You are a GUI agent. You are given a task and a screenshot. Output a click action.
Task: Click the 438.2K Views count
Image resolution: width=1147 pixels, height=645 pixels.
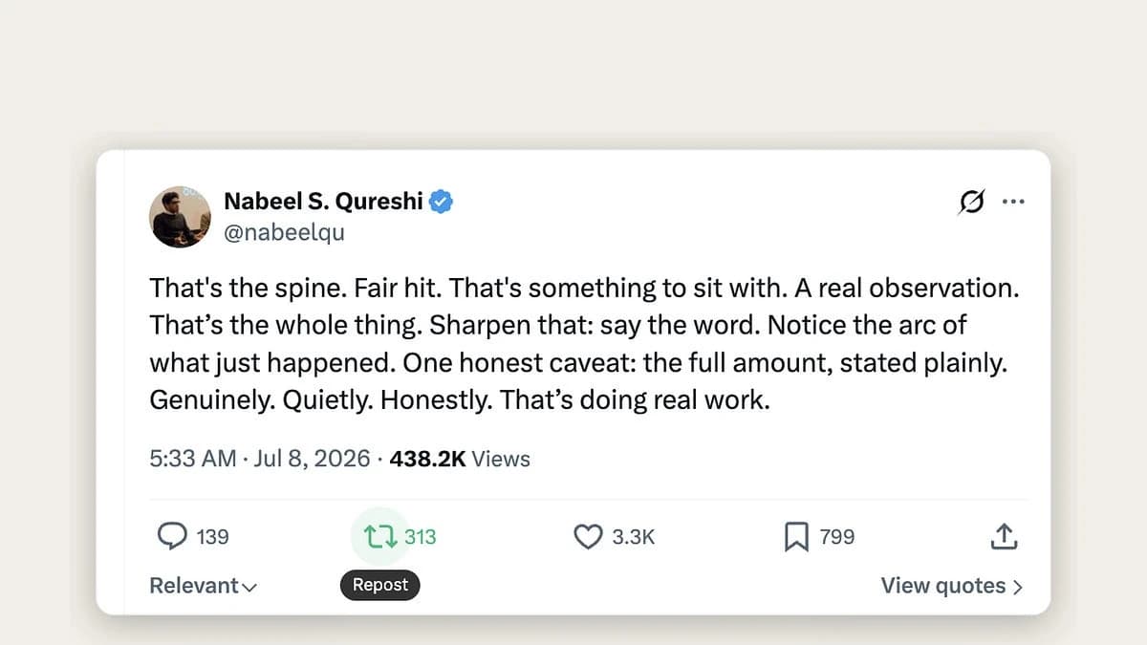coord(460,459)
